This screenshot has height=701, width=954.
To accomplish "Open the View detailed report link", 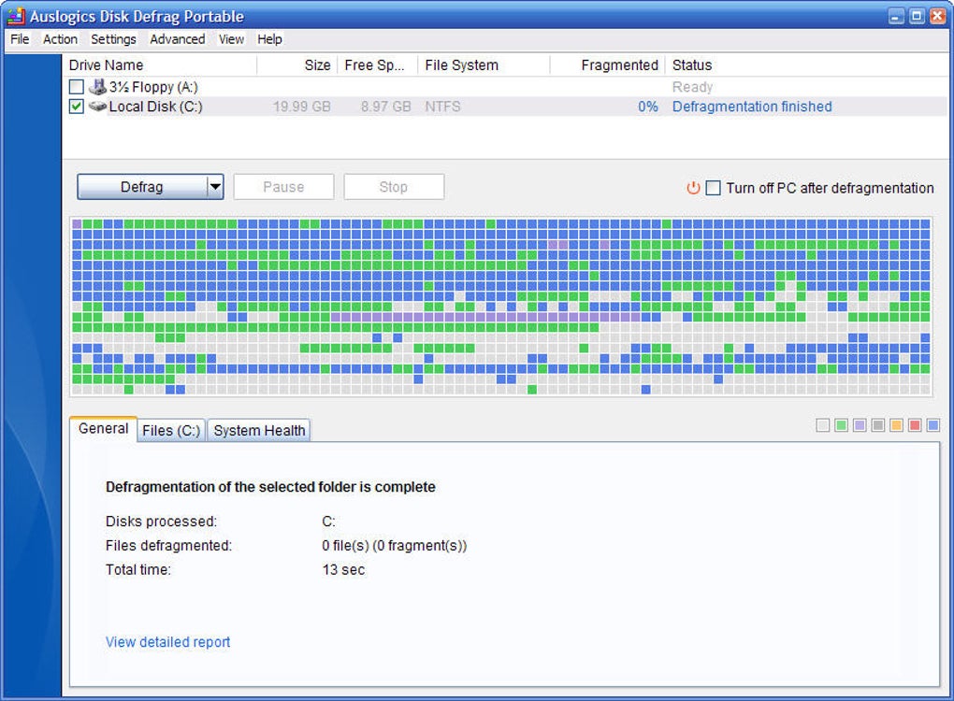I will point(168,642).
